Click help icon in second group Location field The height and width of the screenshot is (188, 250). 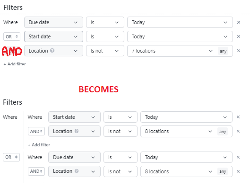77,171
